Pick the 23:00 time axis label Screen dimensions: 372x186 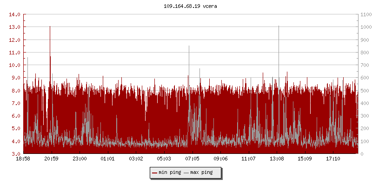(x=80, y=159)
